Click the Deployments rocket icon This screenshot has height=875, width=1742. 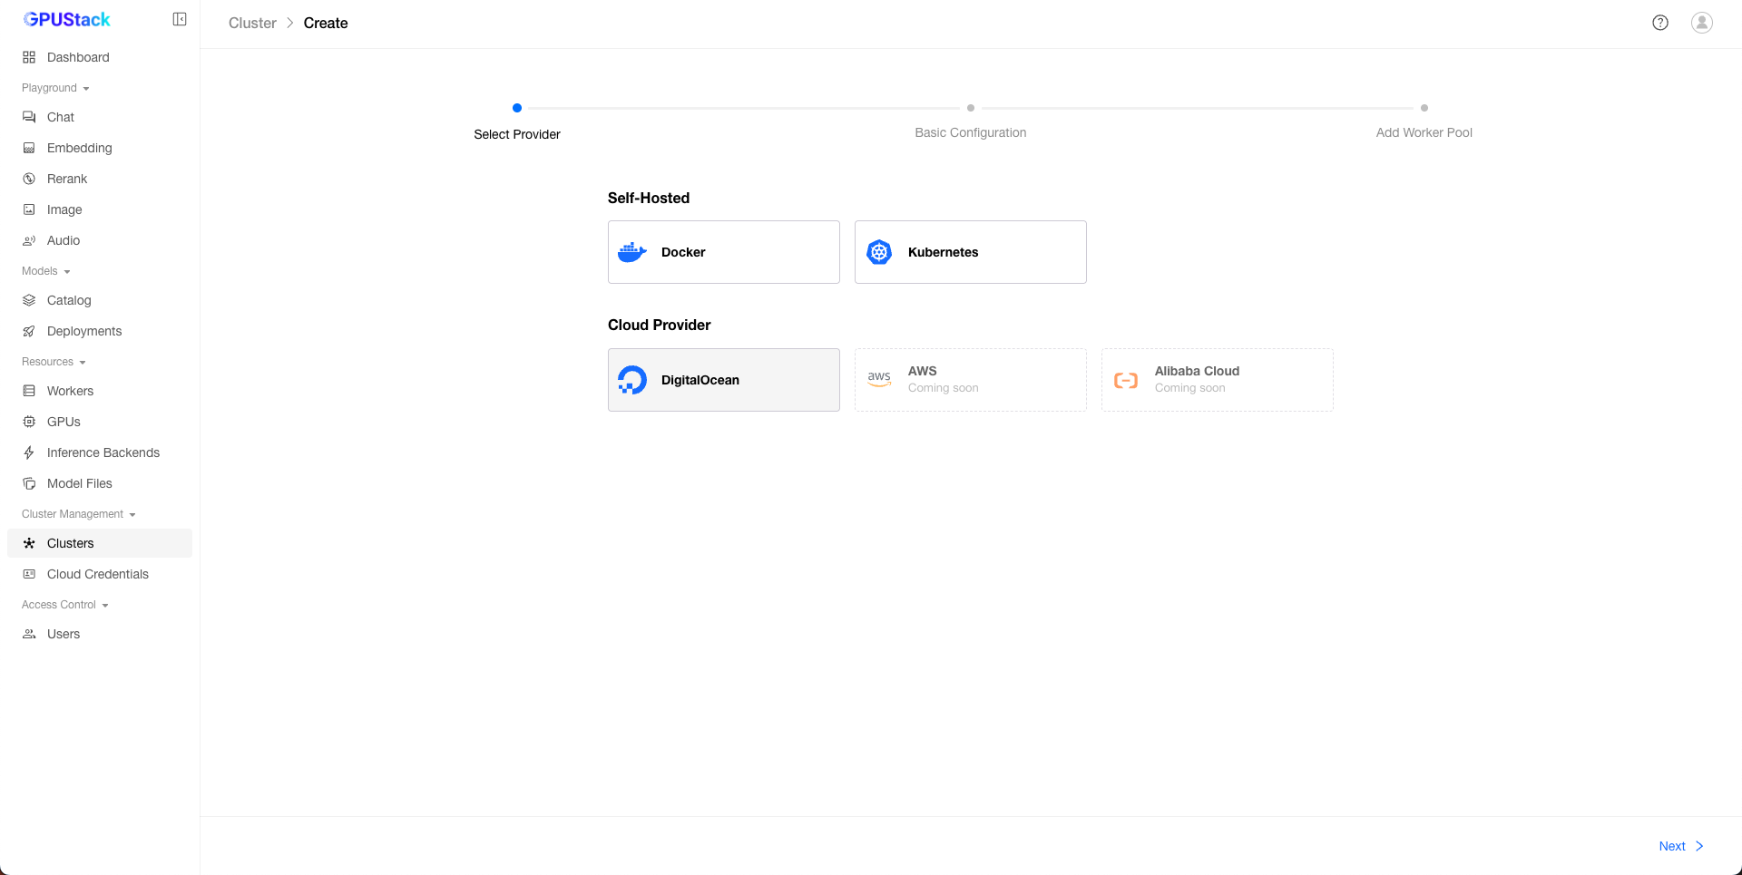pyautogui.click(x=29, y=331)
